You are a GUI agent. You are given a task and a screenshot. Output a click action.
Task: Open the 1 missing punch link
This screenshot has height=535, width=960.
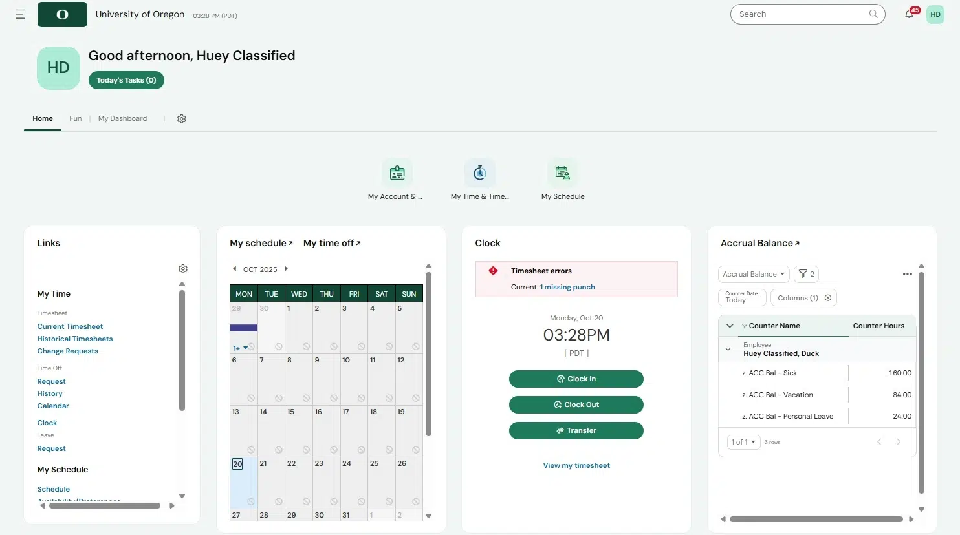click(x=567, y=288)
